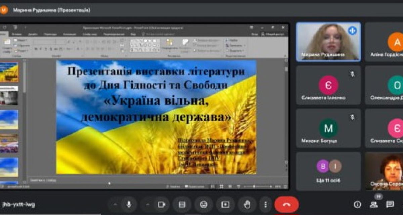Image resolution: width=403 pixels, height=215 pixels.
Task: Leave the call with red hang-up button
Action: [x=286, y=204]
